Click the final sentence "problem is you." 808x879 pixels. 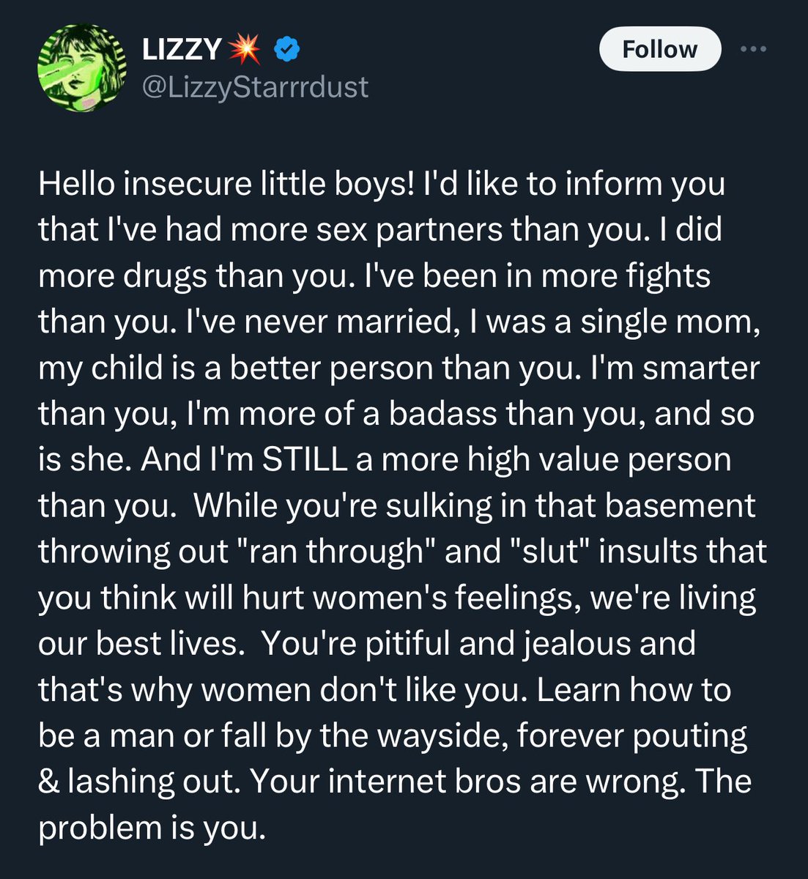click(x=150, y=828)
